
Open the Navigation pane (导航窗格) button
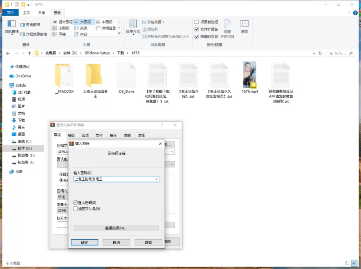pyautogui.click(x=12, y=27)
